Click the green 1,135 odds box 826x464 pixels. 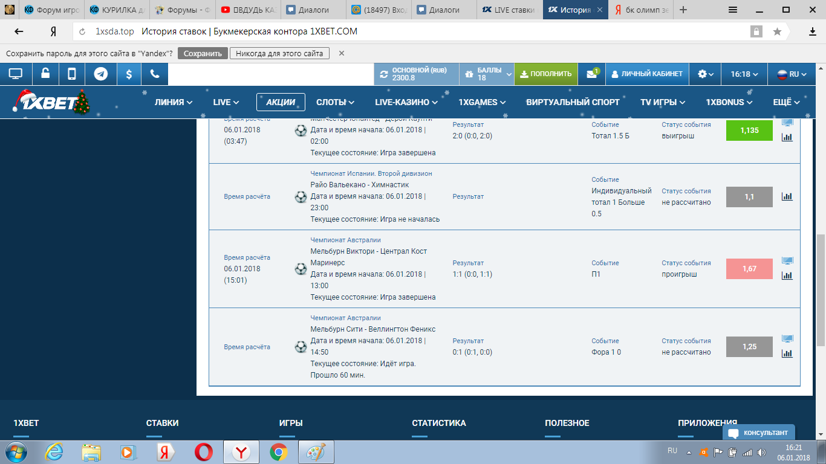(749, 130)
